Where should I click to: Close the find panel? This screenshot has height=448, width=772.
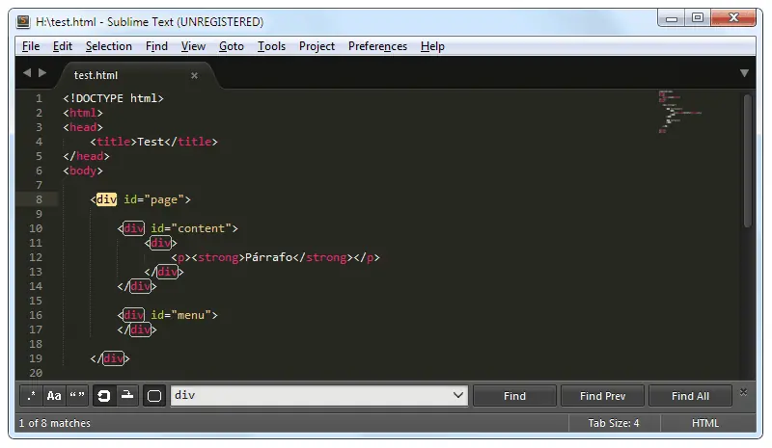click(x=743, y=392)
